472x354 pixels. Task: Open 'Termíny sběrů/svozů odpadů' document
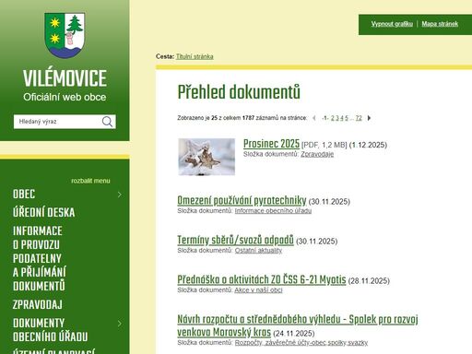click(x=235, y=241)
